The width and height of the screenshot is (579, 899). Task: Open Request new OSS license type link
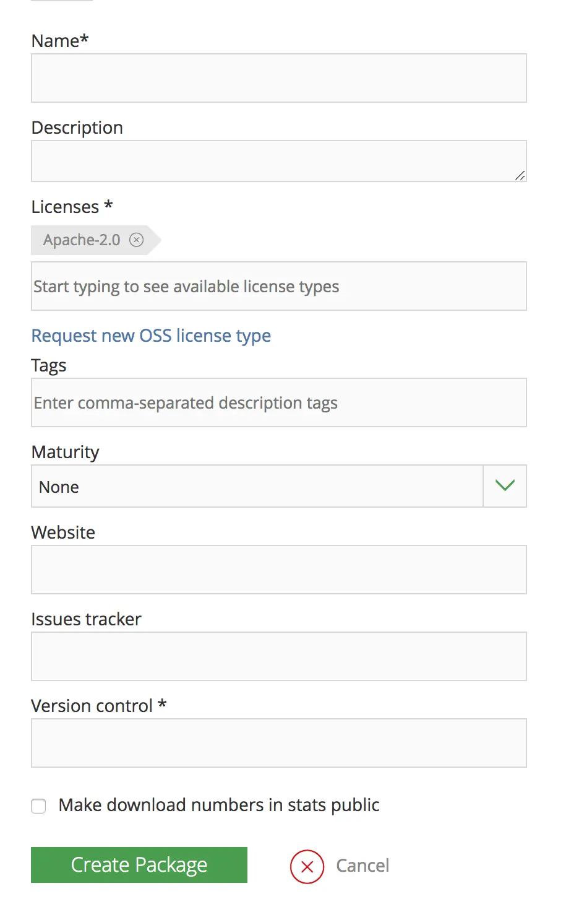coord(151,336)
